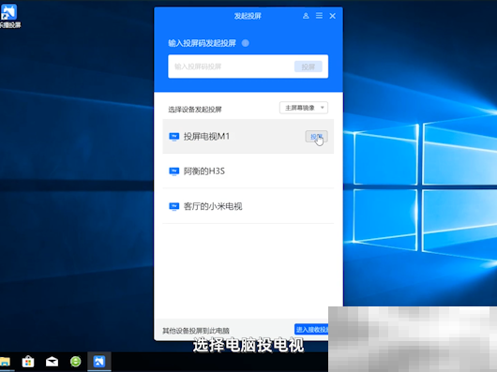Open the 乐播投屏 desktop shortcut

(x=9, y=16)
